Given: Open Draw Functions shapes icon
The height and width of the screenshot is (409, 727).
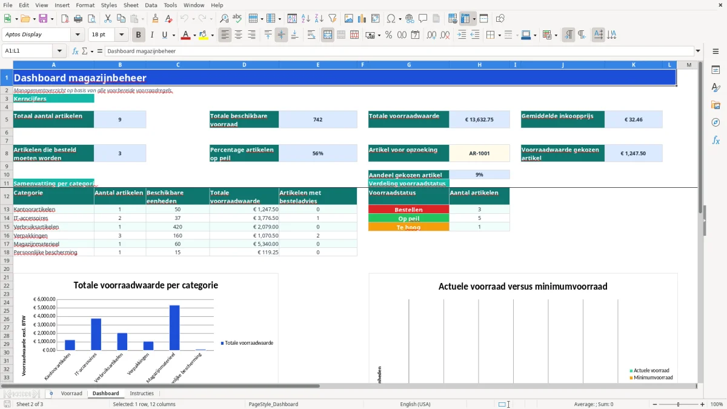Looking at the screenshot, I should [500, 18].
